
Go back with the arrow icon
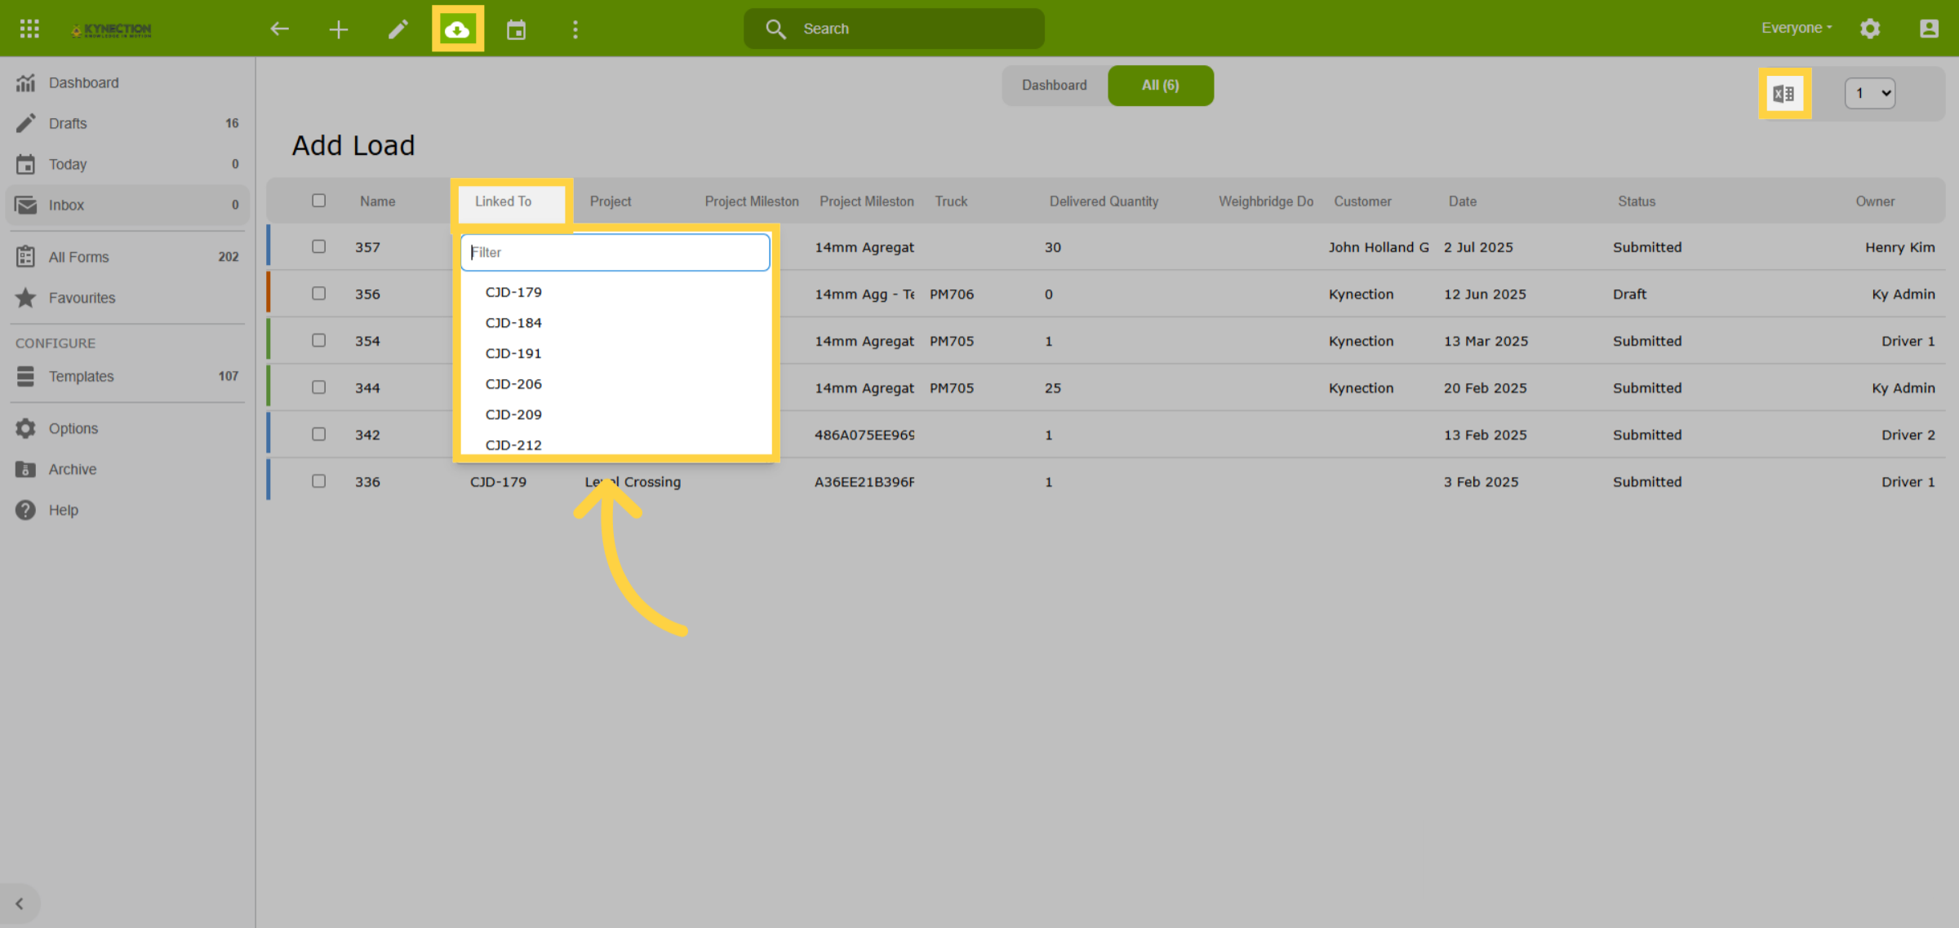[280, 29]
